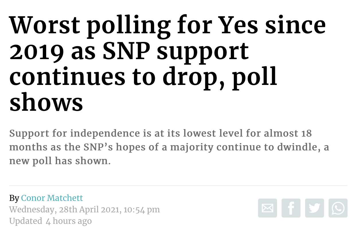Click "new poll has shown." summary line
357x231 pixels.
60,161
